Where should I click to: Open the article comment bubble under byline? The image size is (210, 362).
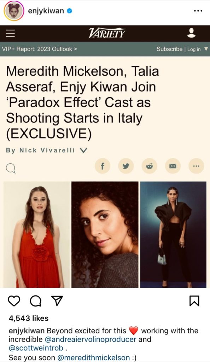tap(11, 169)
